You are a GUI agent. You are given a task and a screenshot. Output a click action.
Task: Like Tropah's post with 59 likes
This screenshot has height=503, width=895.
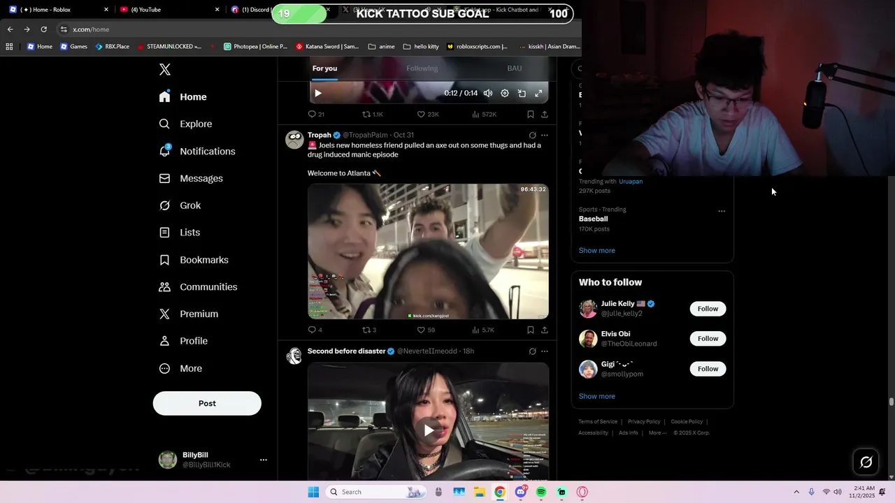pos(426,330)
